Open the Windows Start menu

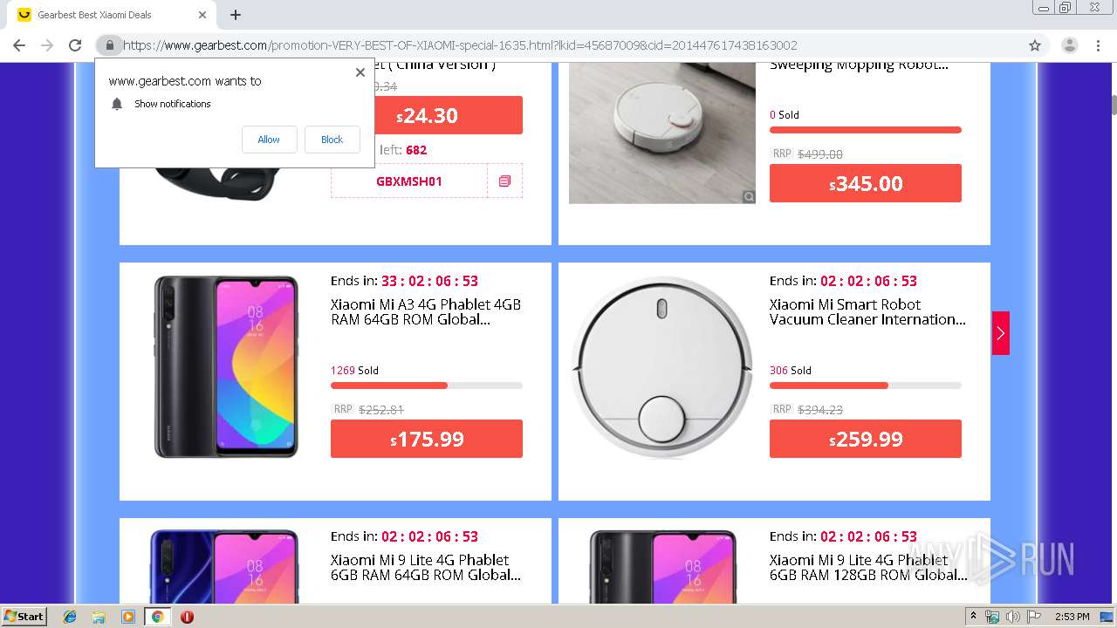(24, 617)
